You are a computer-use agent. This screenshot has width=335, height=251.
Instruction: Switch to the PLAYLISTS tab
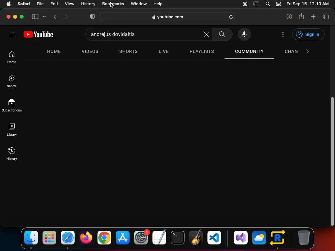(x=202, y=51)
